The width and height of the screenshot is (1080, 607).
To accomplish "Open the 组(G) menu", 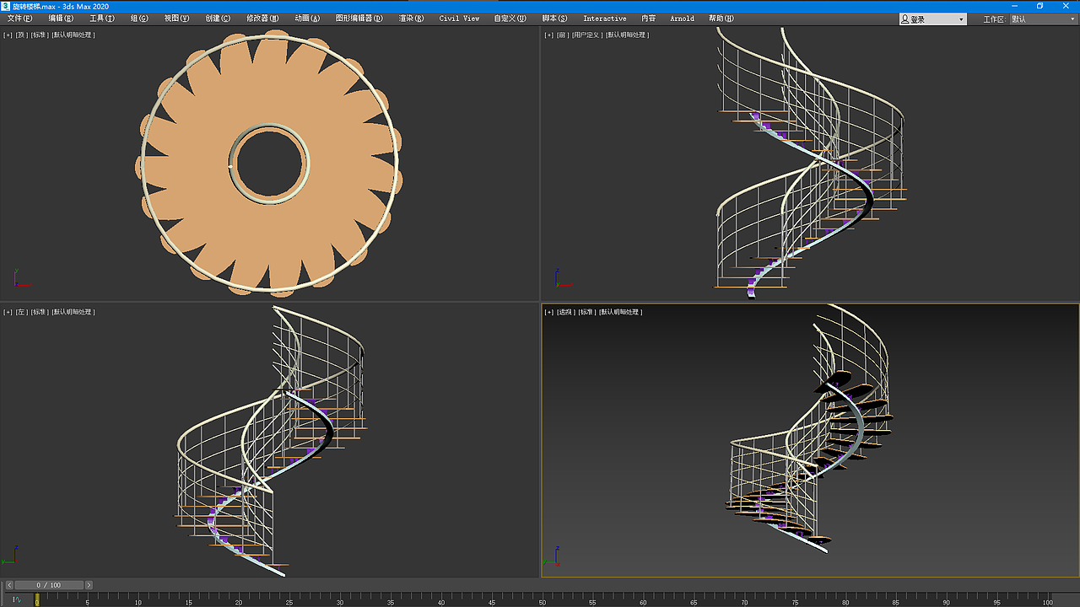I will click(x=139, y=19).
